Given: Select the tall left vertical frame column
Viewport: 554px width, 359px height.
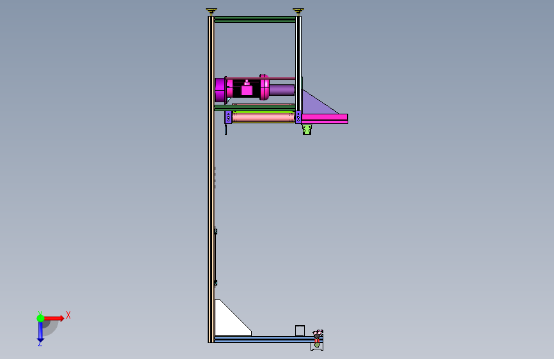Looking at the screenshot, I should click(x=211, y=179).
